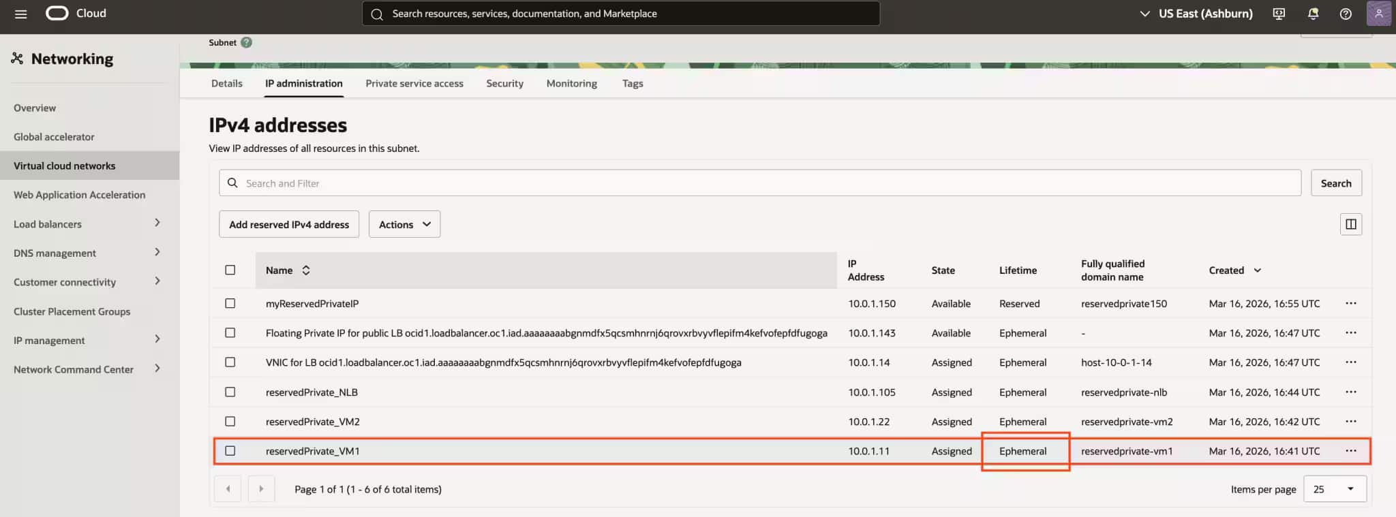This screenshot has height=517, width=1396.
Task: Open the user profile avatar
Action: [1378, 14]
